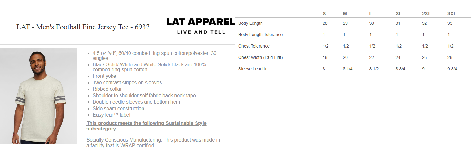Select the M size column header
Screen dimensions: 476x153
coord(345,14)
